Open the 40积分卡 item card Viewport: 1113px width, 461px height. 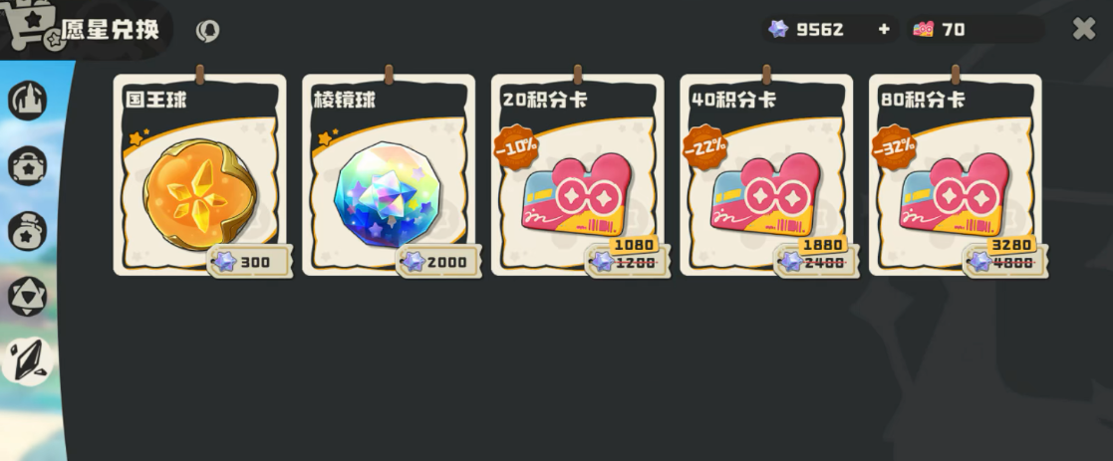click(x=766, y=174)
